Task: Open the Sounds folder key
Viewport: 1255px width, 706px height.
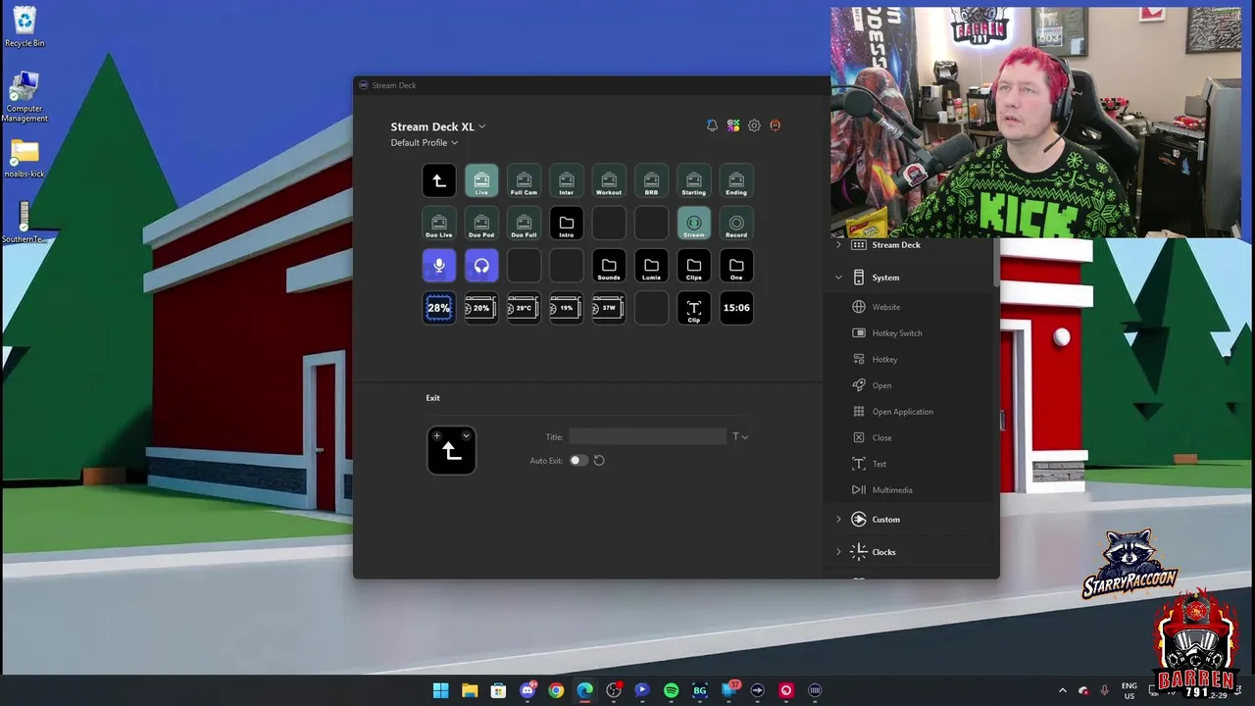Action: [609, 266]
